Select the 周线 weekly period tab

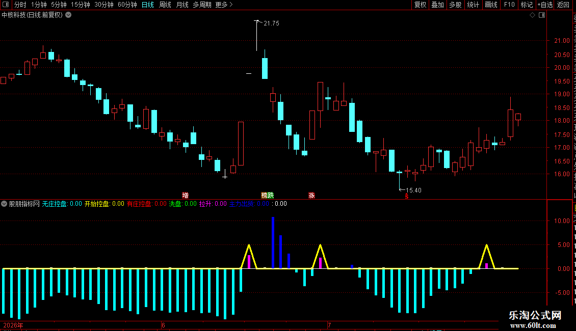(x=165, y=5)
